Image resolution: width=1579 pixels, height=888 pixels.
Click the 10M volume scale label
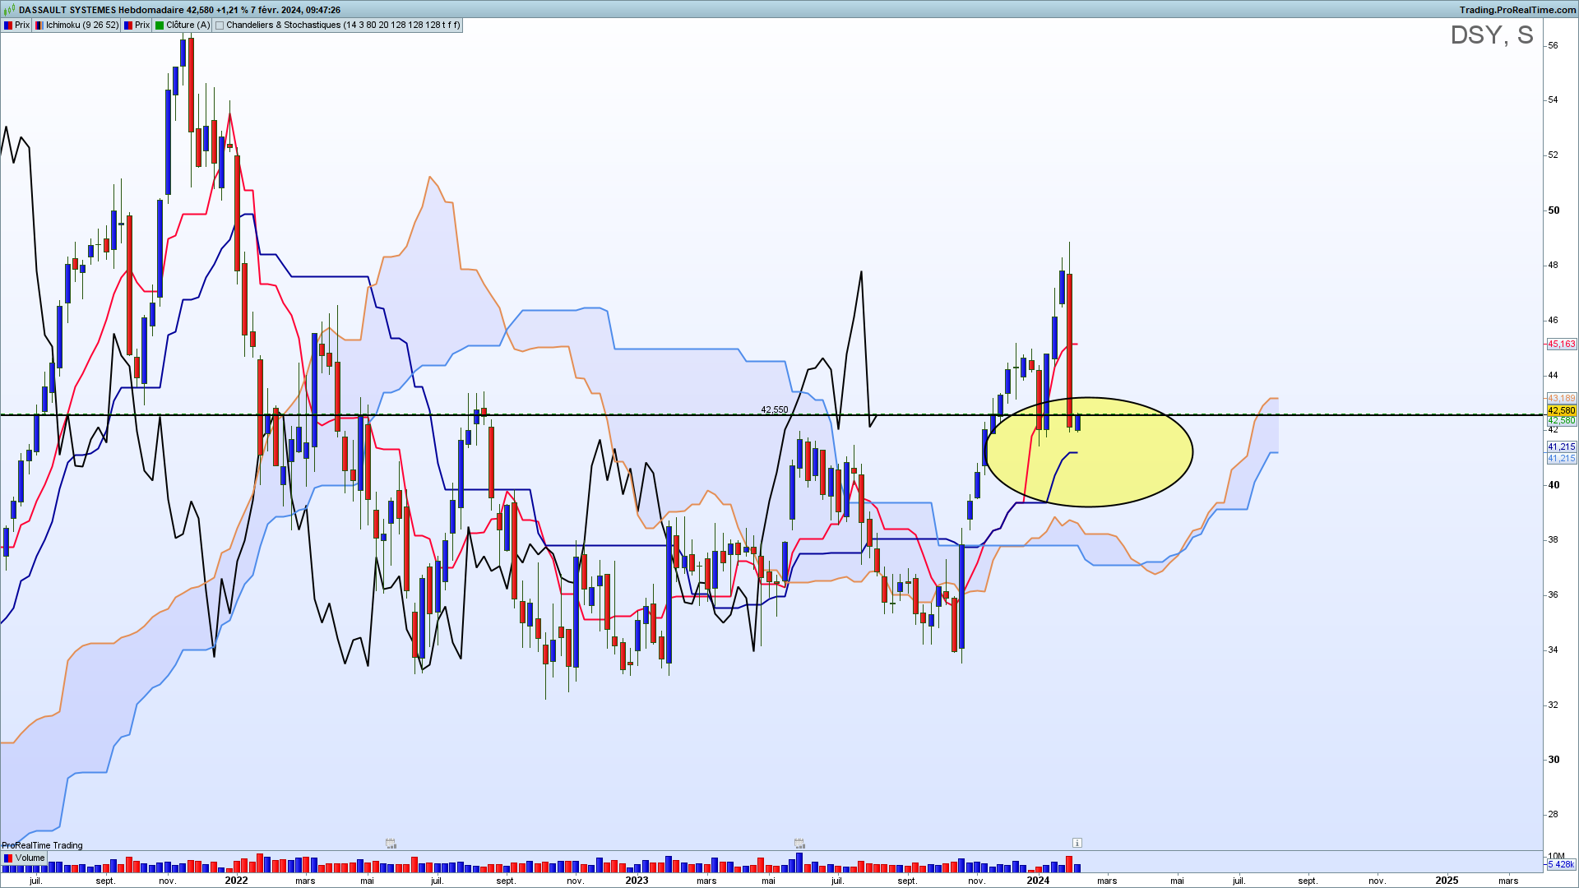point(1556,856)
